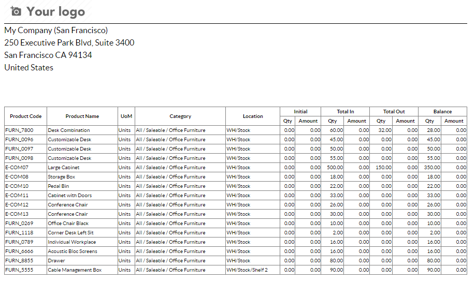Click product code 'FURN_6666'
Image resolution: width=475 pixels, height=282 pixels.
[x=19, y=251]
